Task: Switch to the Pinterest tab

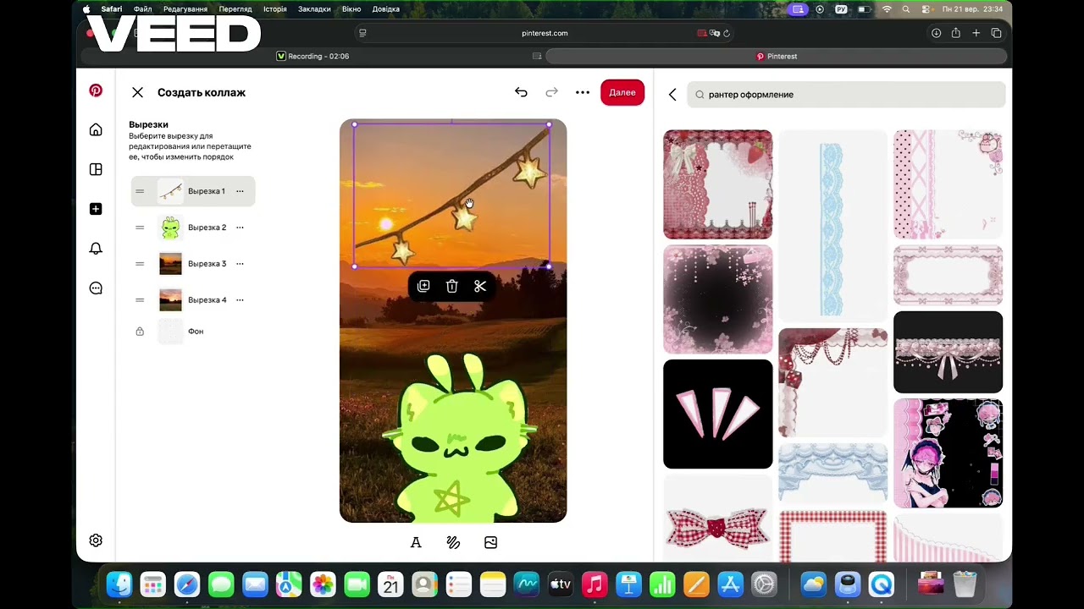Action: [777, 56]
